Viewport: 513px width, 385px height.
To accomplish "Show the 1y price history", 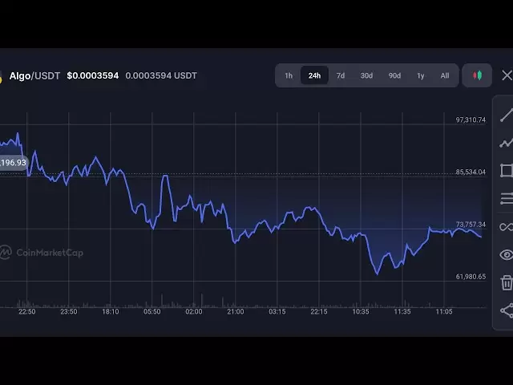I will [420, 75].
